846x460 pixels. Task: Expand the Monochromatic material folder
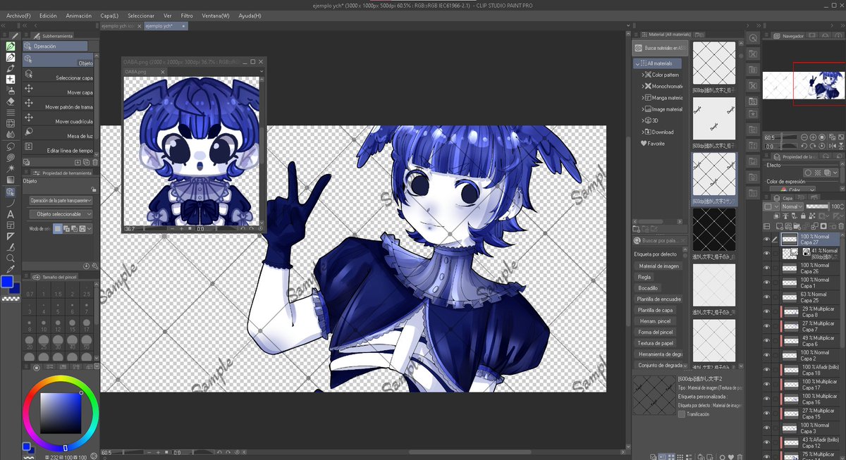(x=642, y=86)
